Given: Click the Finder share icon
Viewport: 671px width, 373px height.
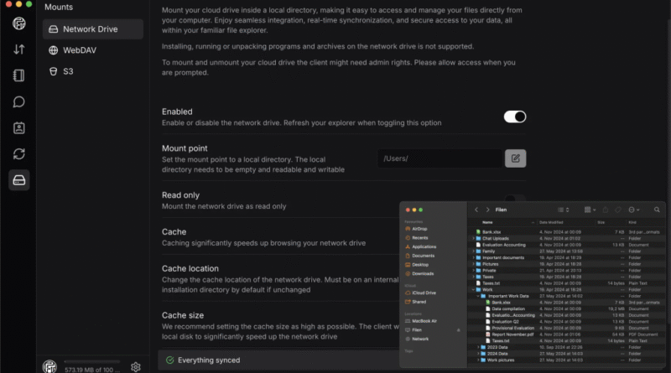Looking at the screenshot, I should 605,210.
